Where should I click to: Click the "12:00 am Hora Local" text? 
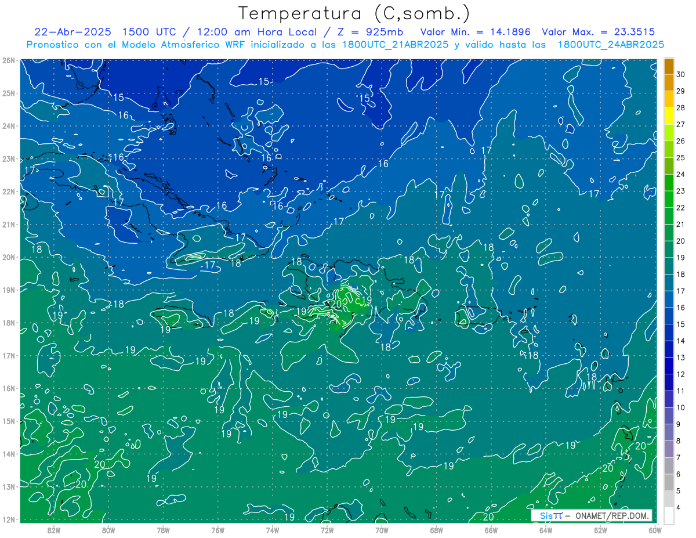point(256,32)
